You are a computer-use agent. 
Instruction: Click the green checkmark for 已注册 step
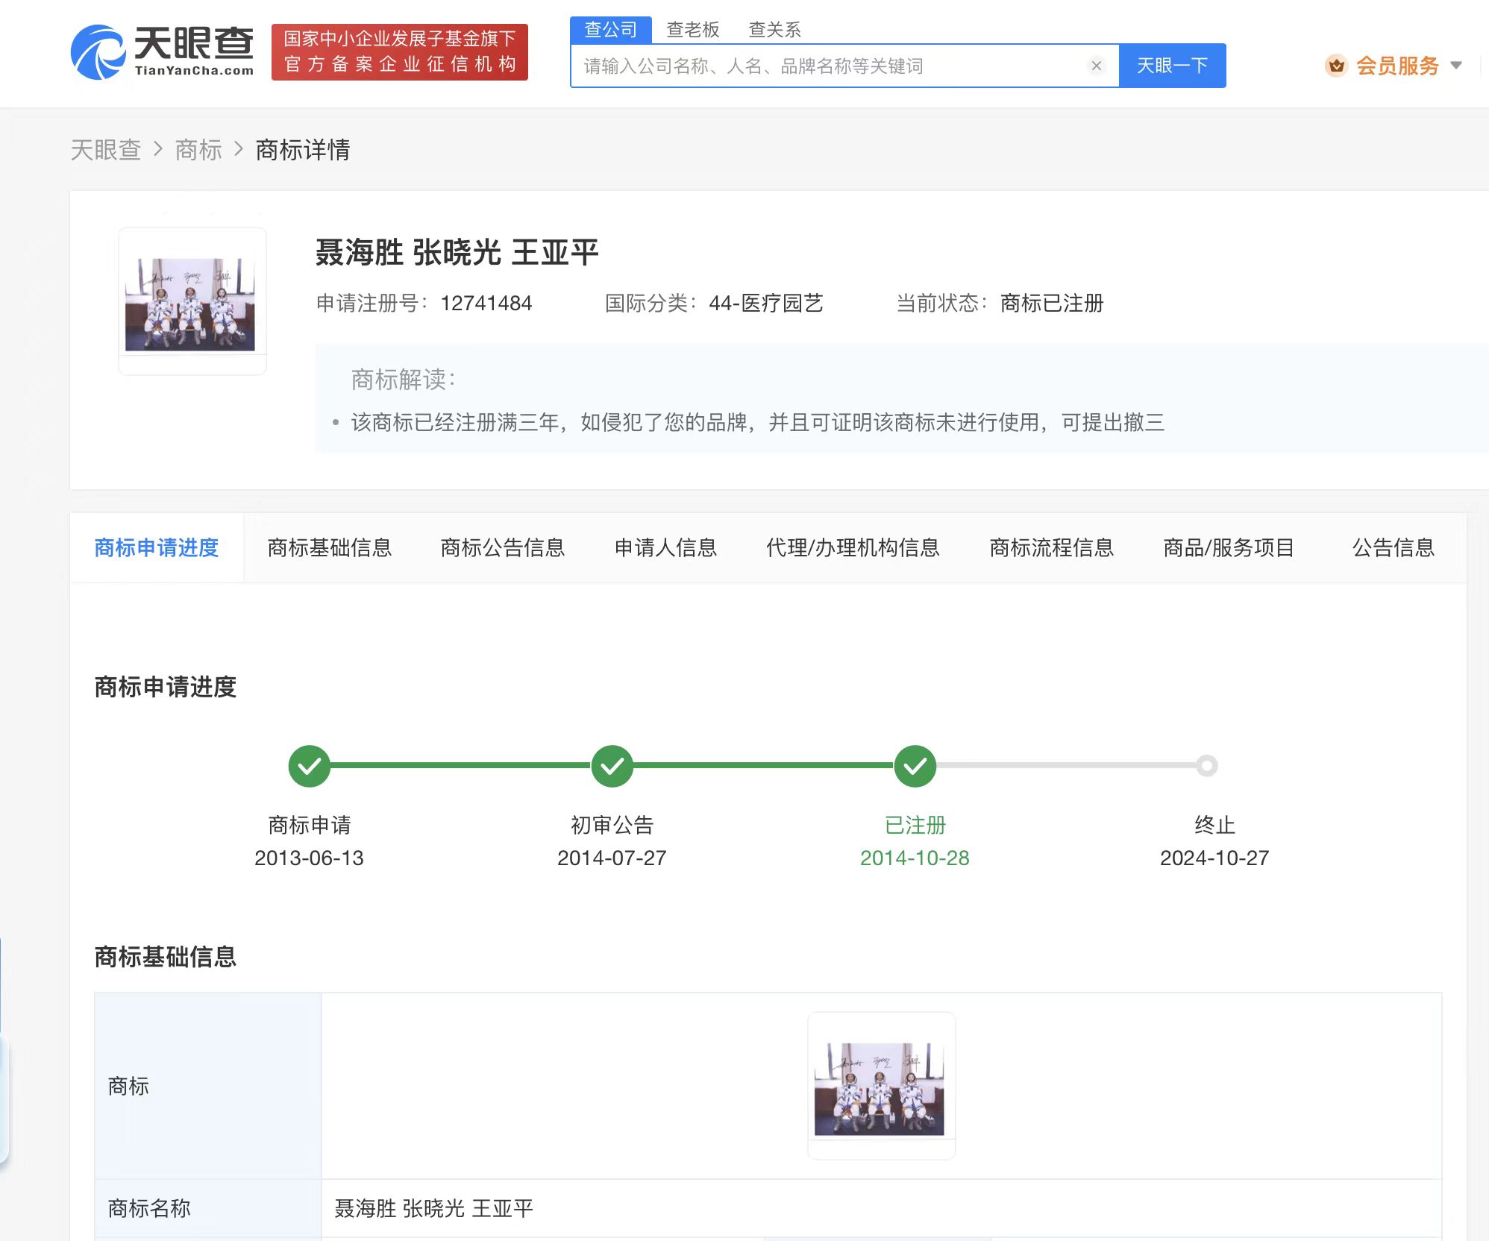[915, 766]
